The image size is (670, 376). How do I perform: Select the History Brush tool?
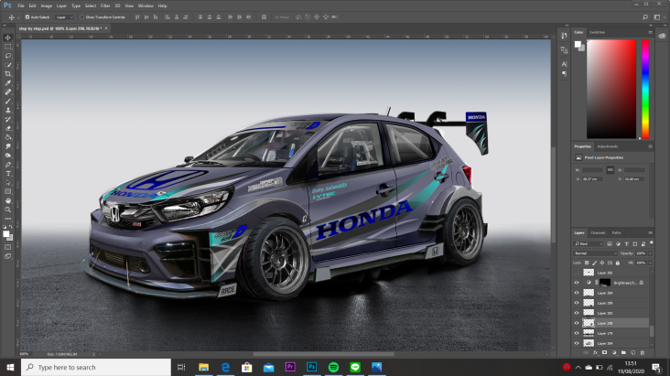click(7, 119)
